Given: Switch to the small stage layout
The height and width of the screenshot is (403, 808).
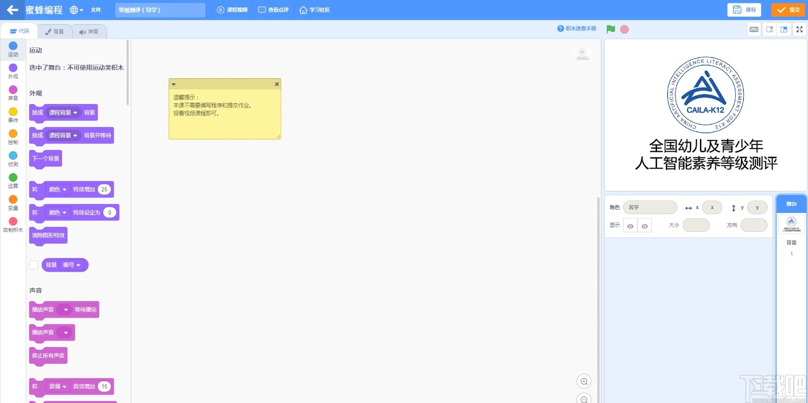Looking at the screenshot, I should pos(770,29).
